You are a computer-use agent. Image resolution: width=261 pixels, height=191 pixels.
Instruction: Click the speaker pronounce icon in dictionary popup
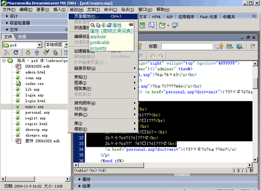(x=104, y=26)
